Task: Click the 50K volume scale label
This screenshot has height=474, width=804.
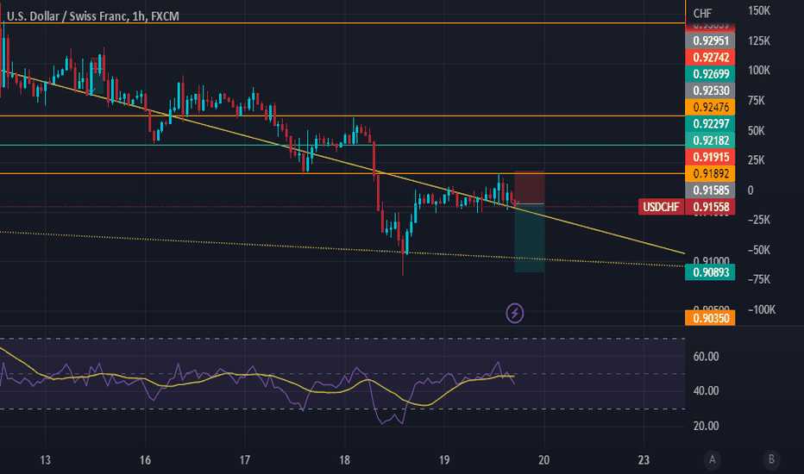Action: pos(757,131)
